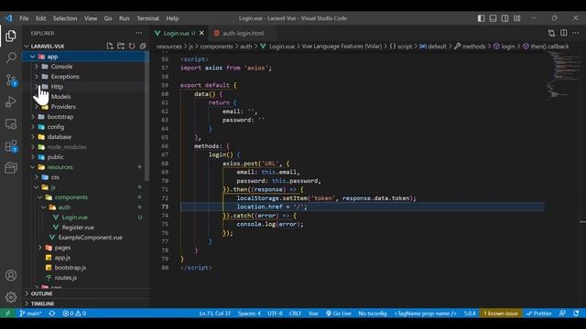Click remote window indicator in status bar
The width and height of the screenshot is (586, 329).
(x=8, y=313)
